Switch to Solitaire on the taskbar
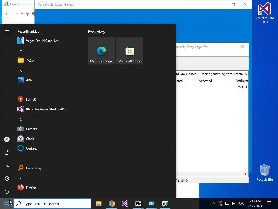 165,204
